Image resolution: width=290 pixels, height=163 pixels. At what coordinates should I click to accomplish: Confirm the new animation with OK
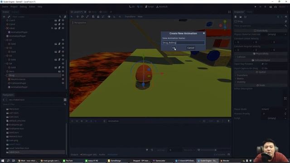point(174,48)
